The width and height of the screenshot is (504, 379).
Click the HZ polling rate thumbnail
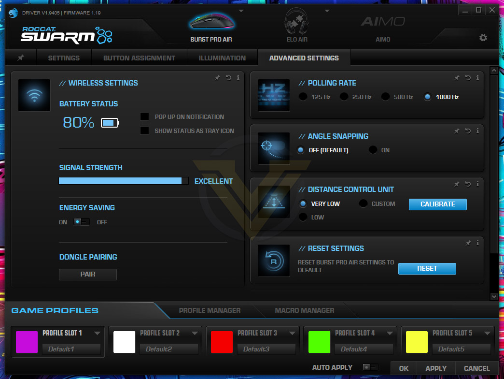point(274,95)
